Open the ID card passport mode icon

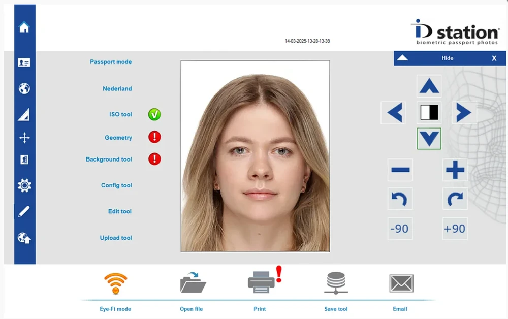(24, 62)
